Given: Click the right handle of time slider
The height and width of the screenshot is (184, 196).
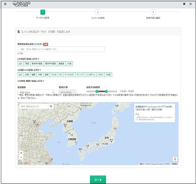Looking at the screenshot, I should pyautogui.click(x=106, y=91).
